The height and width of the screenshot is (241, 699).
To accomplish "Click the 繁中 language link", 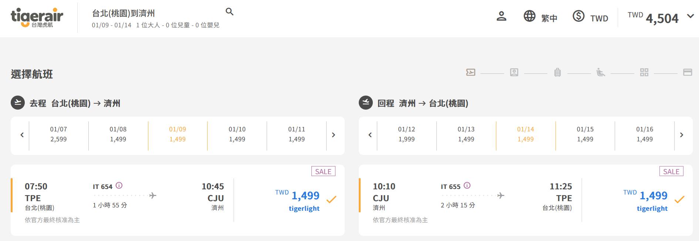I will 549,18.
